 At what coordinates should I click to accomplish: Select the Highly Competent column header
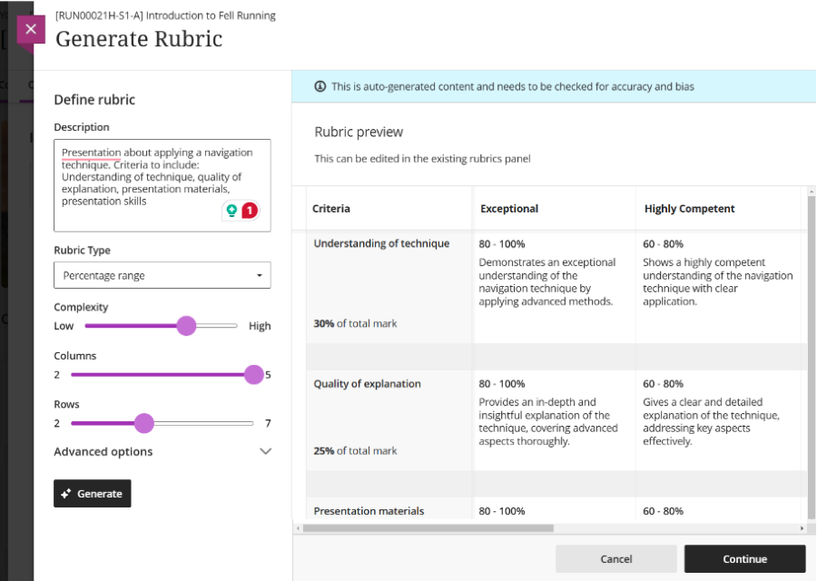tap(689, 209)
